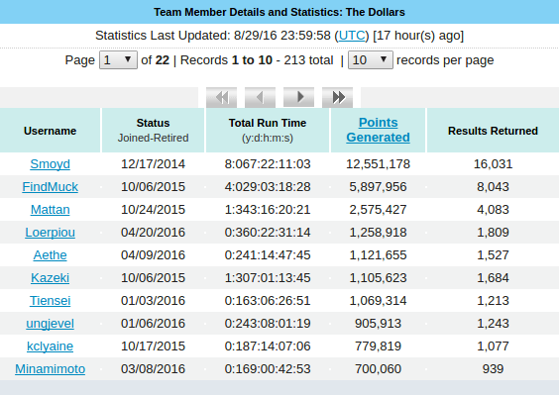This screenshot has width=559, height=395.
Task: Open FindMuck's user profile
Action: tap(50, 187)
